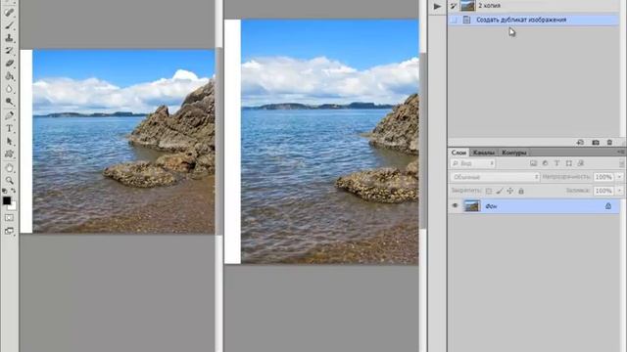The width and height of the screenshot is (627, 352).
Task: Select the Фон layer name
Action: point(491,206)
